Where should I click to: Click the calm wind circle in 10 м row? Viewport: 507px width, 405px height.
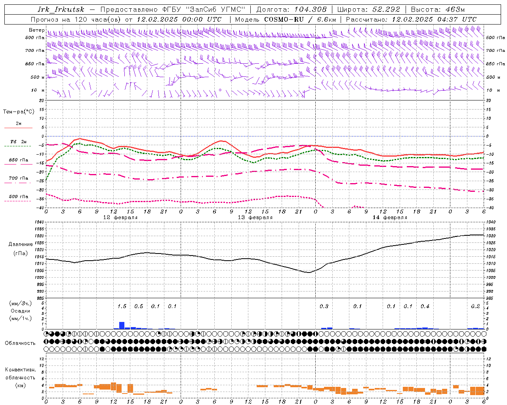(220, 90)
